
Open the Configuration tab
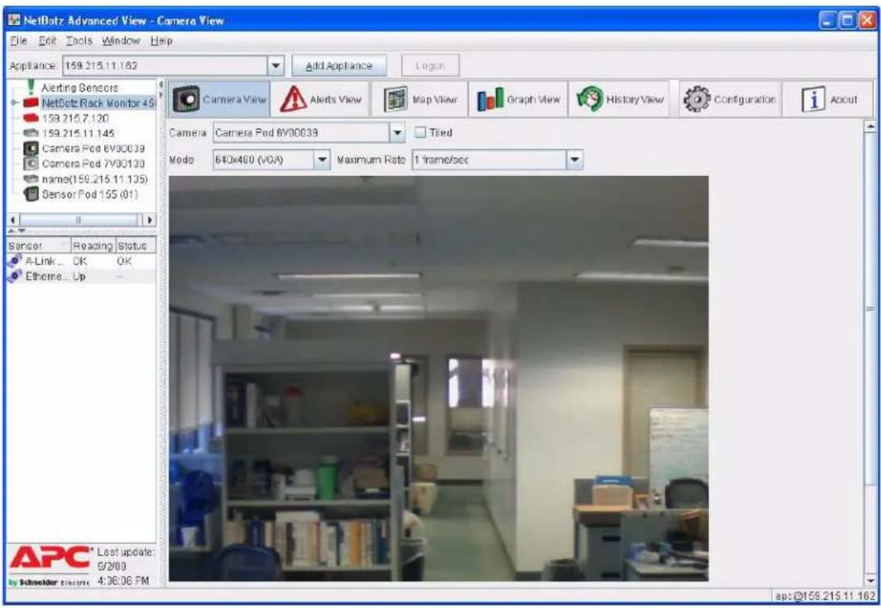pos(729,99)
